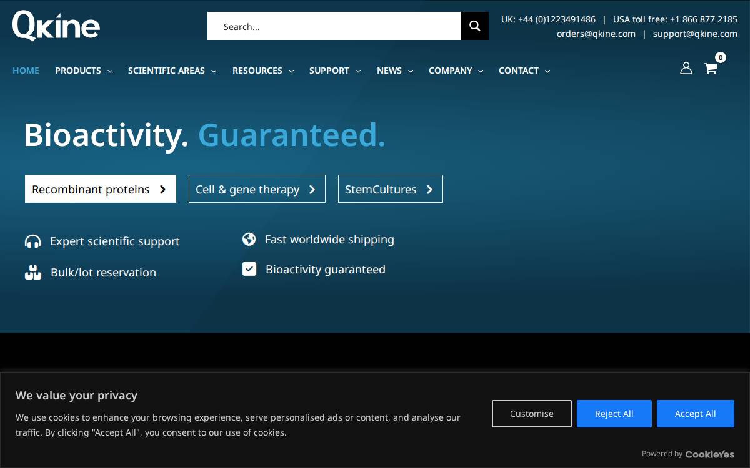Click the globe worldwide shipping icon

pyautogui.click(x=249, y=240)
